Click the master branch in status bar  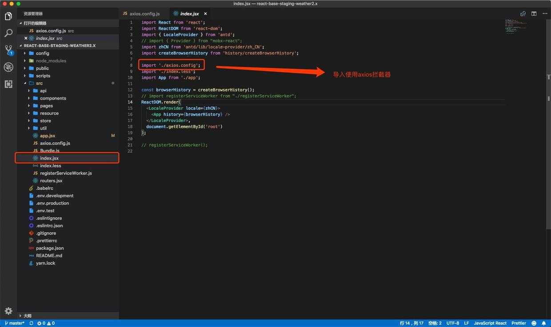tap(14, 323)
